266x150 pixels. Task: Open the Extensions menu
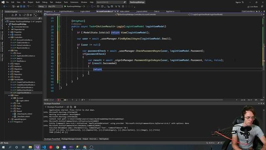pos(74,2)
